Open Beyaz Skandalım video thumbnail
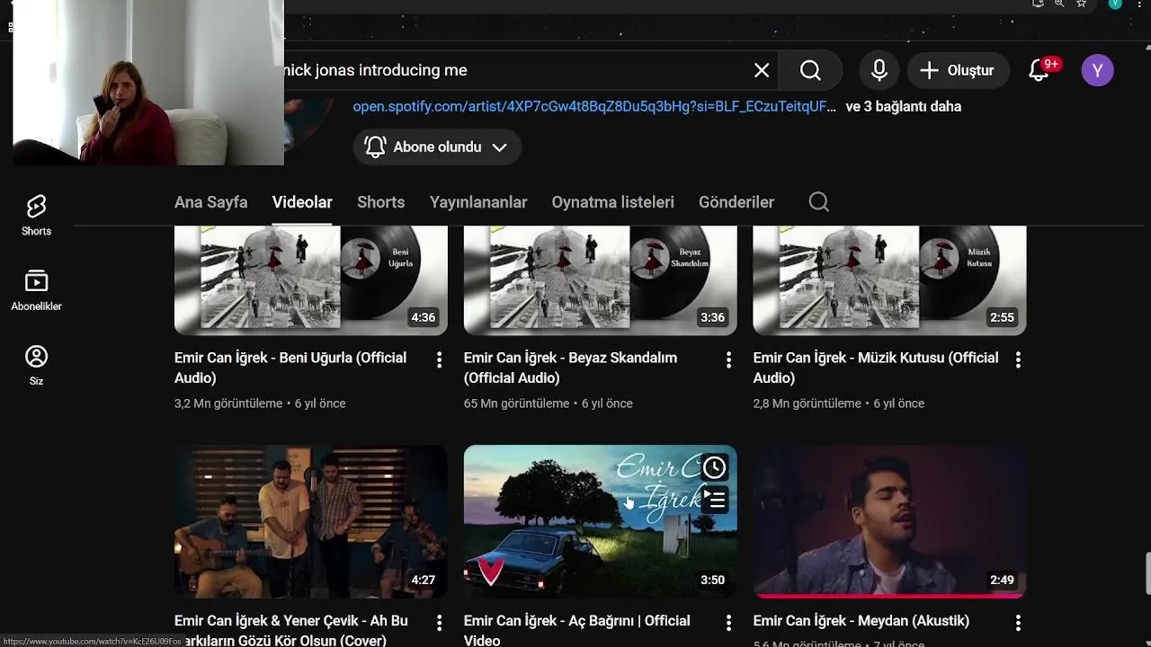Image resolution: width=1151 pixels, height=647 pixels. click(601, 280)
